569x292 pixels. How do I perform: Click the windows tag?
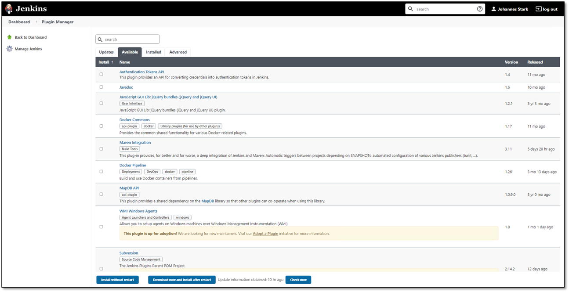pyautogui.click(x=182, y=217)
